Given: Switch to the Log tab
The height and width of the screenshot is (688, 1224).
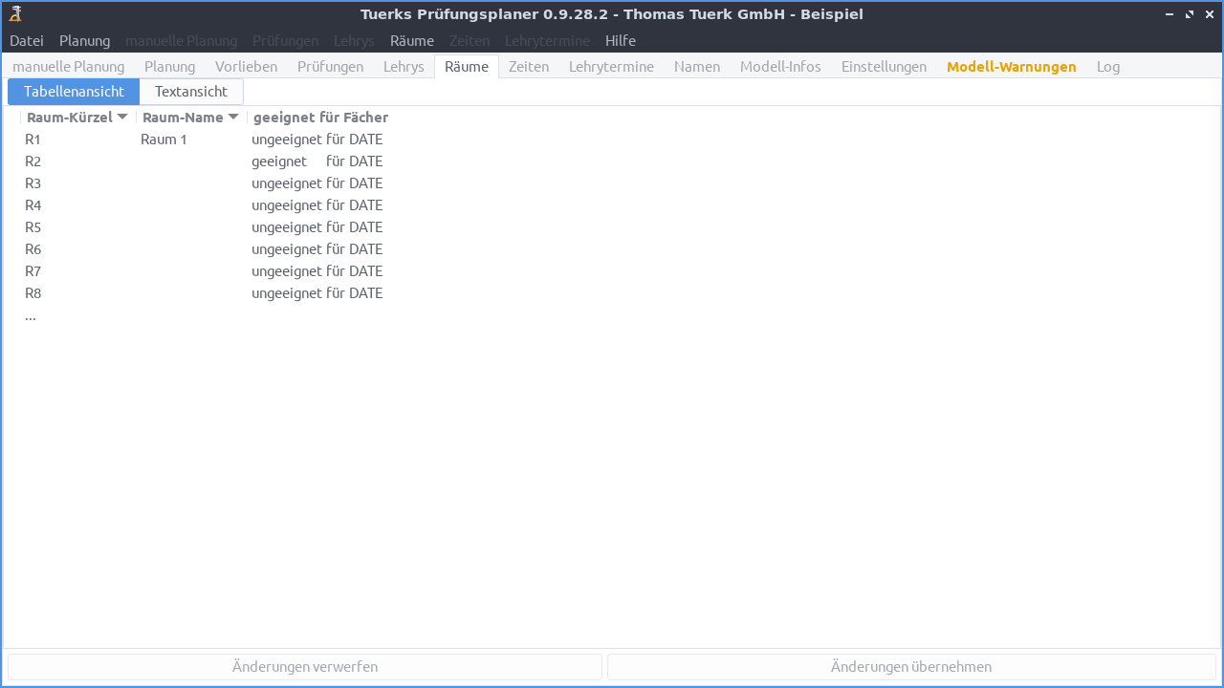Looking at the screenshot, I should 1108,66.
